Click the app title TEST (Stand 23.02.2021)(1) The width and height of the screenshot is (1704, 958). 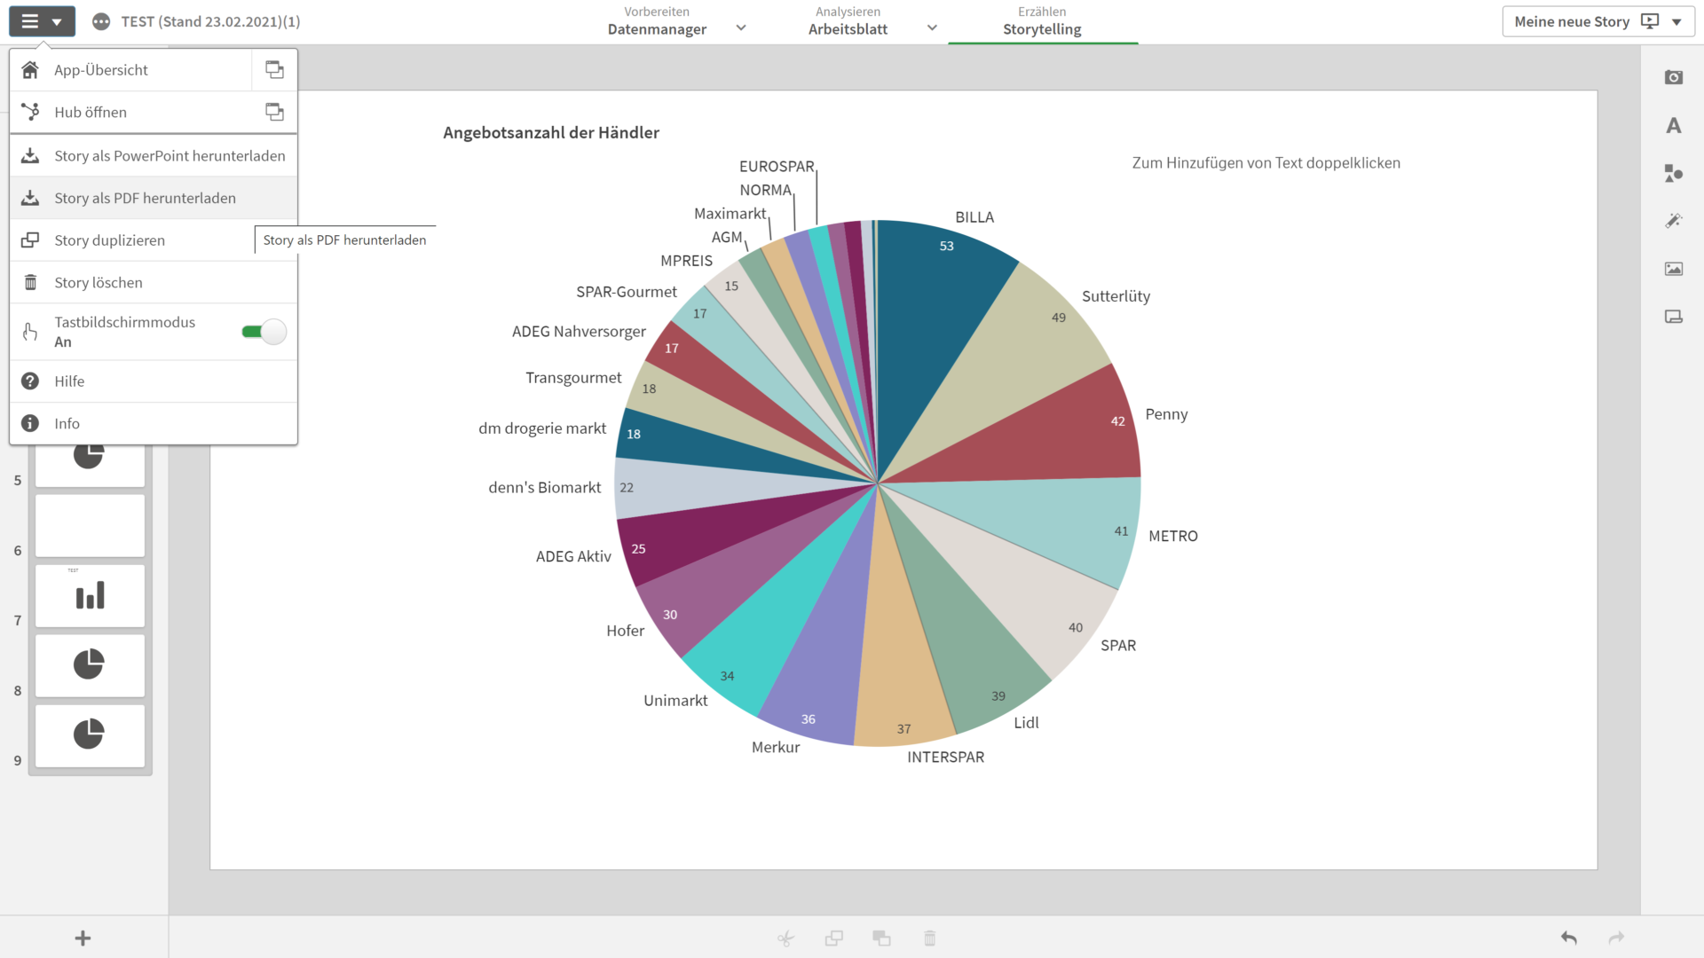point(211,21)
